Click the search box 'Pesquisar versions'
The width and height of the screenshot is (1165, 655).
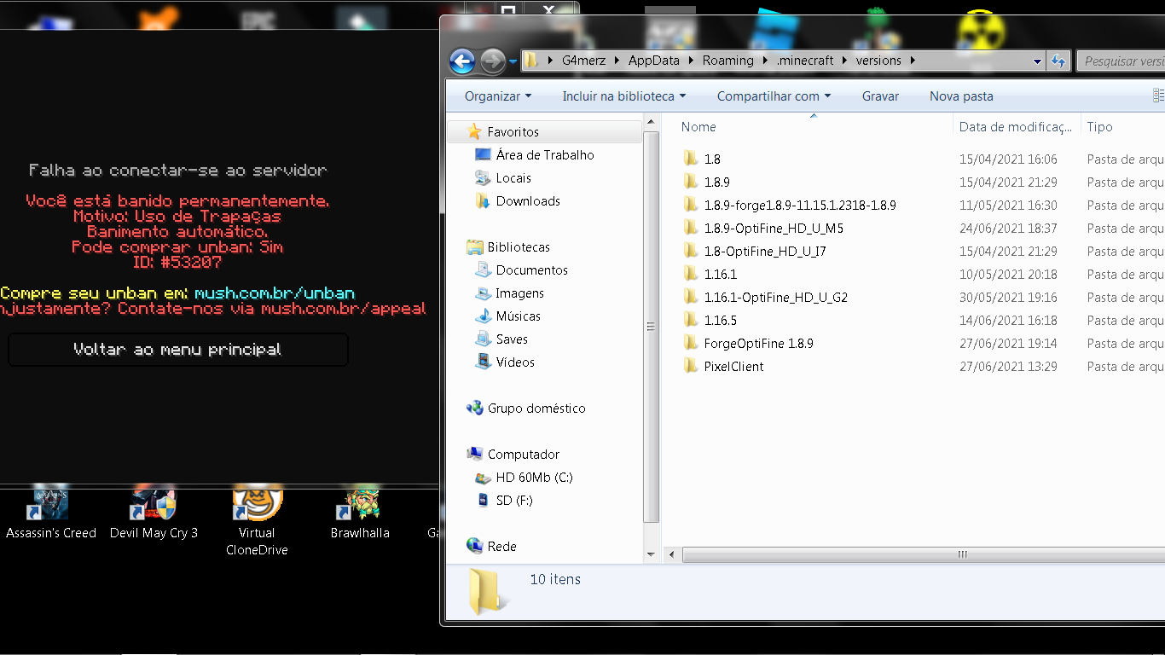click(1121, 61)
